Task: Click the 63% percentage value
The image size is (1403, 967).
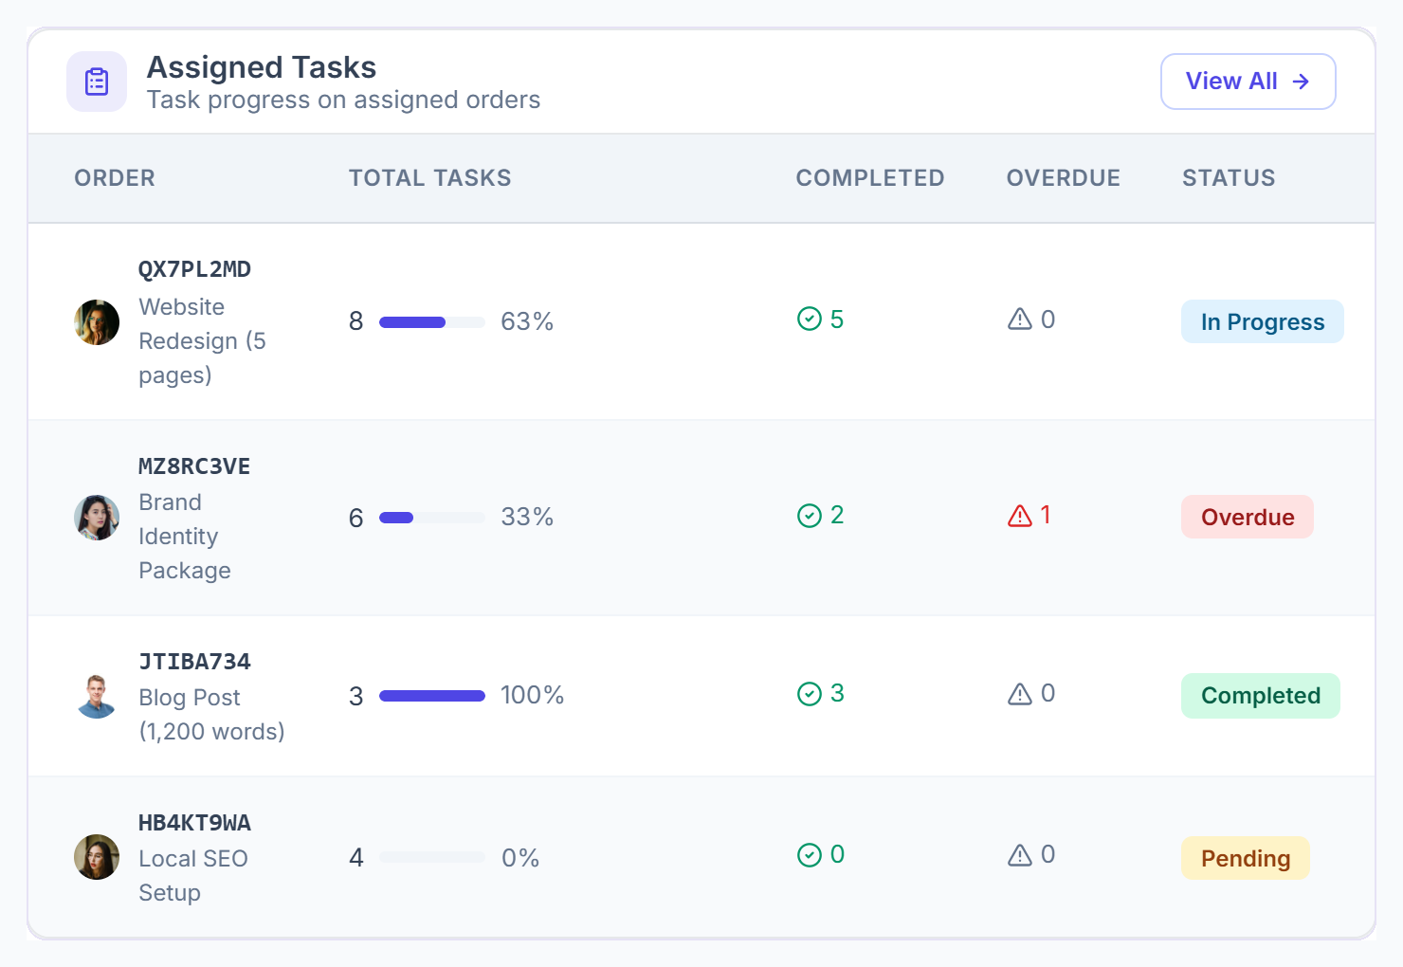Action: (527, 322)
